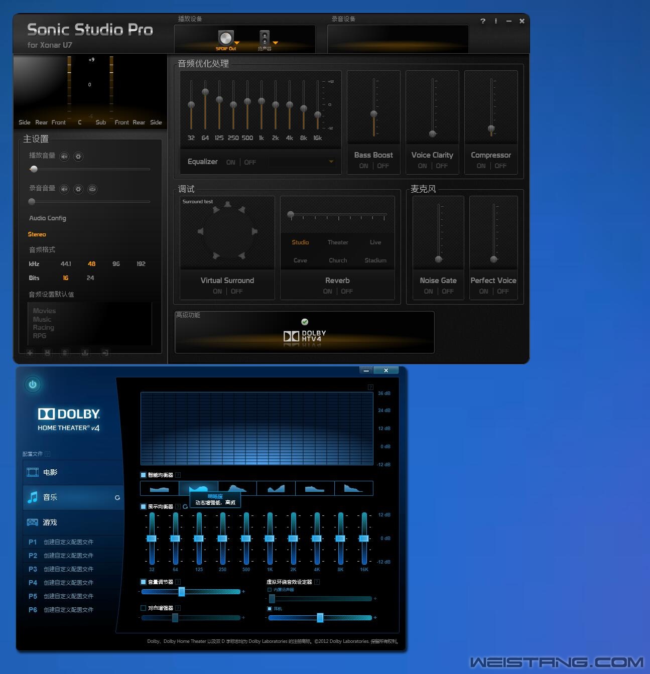Select the 游戏 game profile

pyautogui.click(x=73, y=522)
